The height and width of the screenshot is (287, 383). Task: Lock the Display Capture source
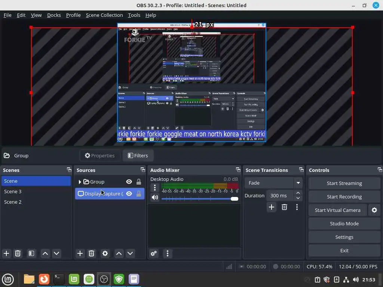pyautogui.click(x=139, y=194)
